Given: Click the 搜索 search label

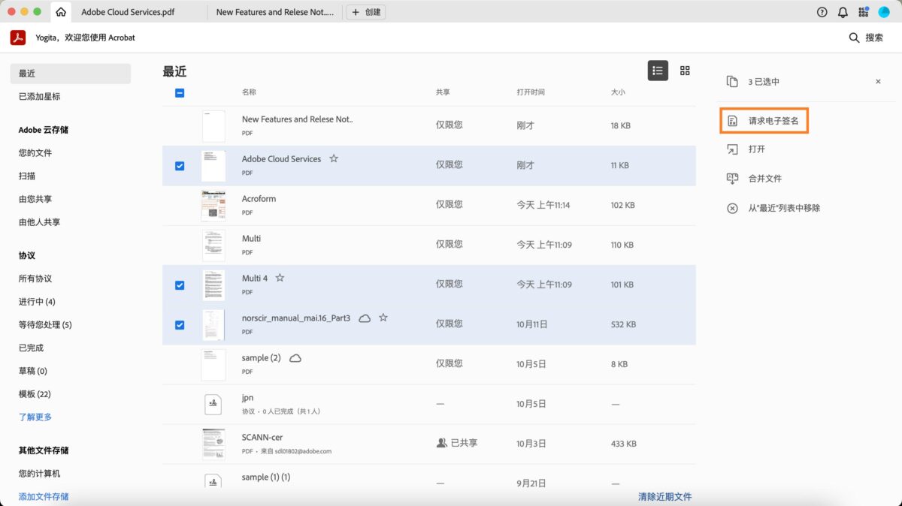Looking at the screenshot, I should click(874, 38).
